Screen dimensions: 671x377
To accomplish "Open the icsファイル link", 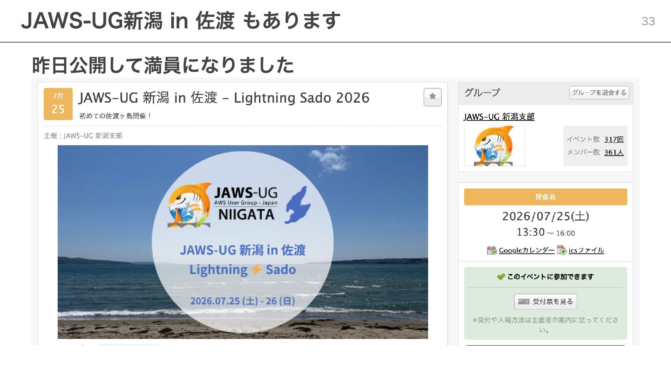I will click(586, 250).
